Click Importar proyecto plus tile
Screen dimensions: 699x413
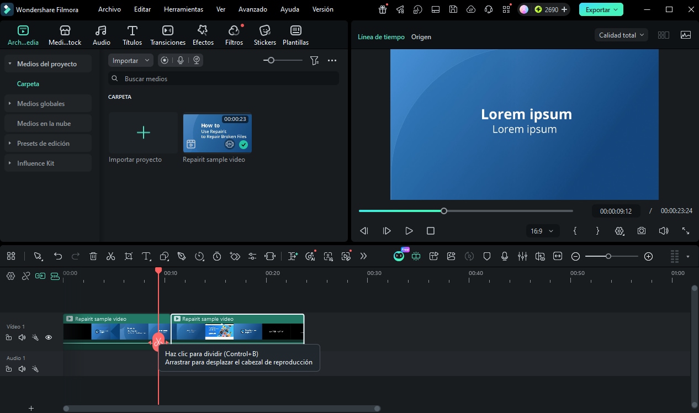click(143, 133)
